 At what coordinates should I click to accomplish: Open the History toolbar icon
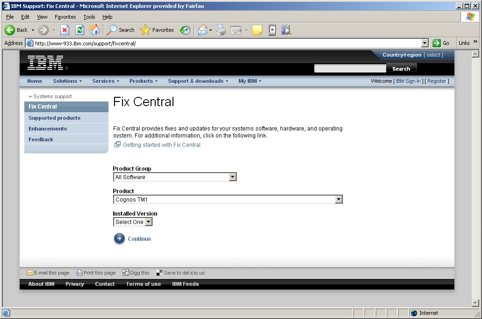(185, 30)
